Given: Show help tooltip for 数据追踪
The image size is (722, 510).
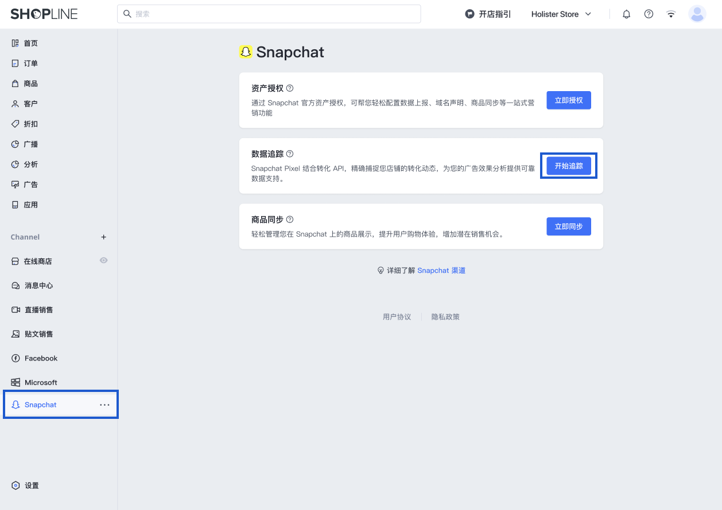Looking at the screenshot, I should [290, 154].
